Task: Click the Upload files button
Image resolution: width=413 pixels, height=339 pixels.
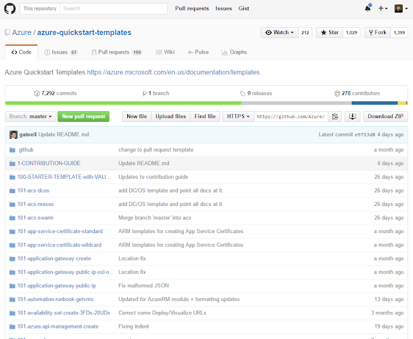Action: [x=170, y=116]
